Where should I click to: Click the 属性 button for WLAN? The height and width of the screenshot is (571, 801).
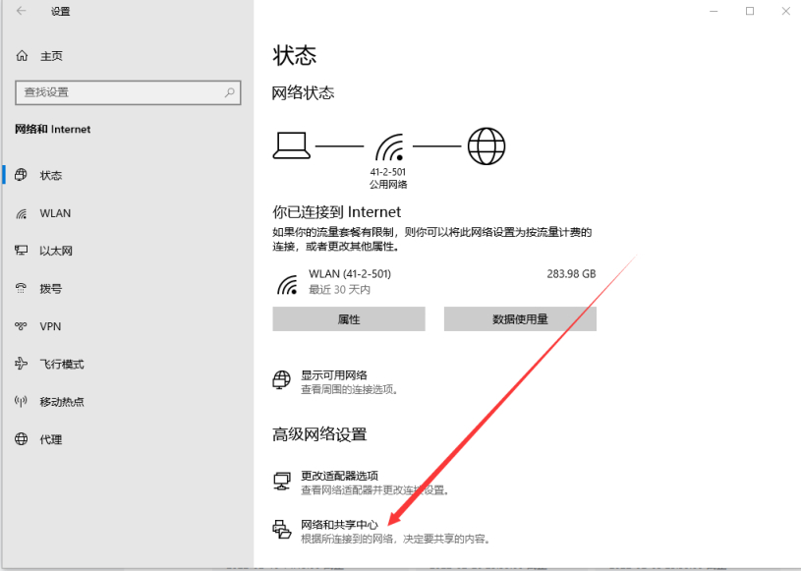350,318
